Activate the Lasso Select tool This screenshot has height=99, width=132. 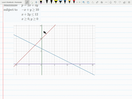tap(32, 2)
